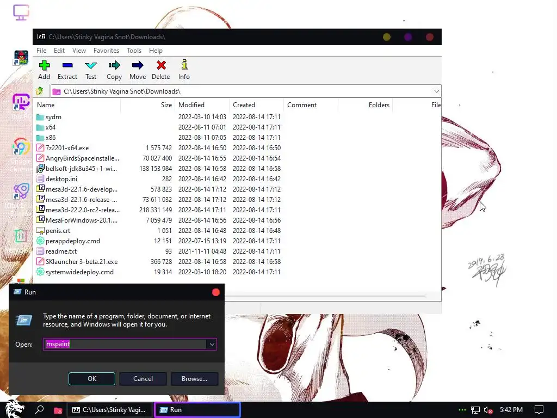Click the mesa3d-22.1.6-develop archive icon
The image size is (557, 418).
point(40,189)
